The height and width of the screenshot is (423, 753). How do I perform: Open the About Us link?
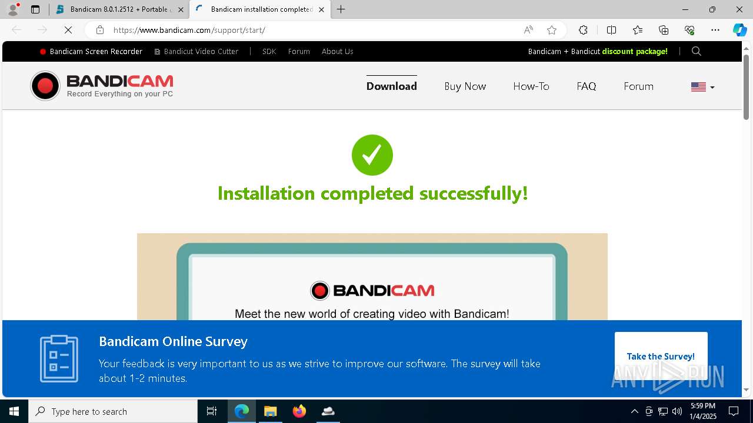tap(337, 52)
